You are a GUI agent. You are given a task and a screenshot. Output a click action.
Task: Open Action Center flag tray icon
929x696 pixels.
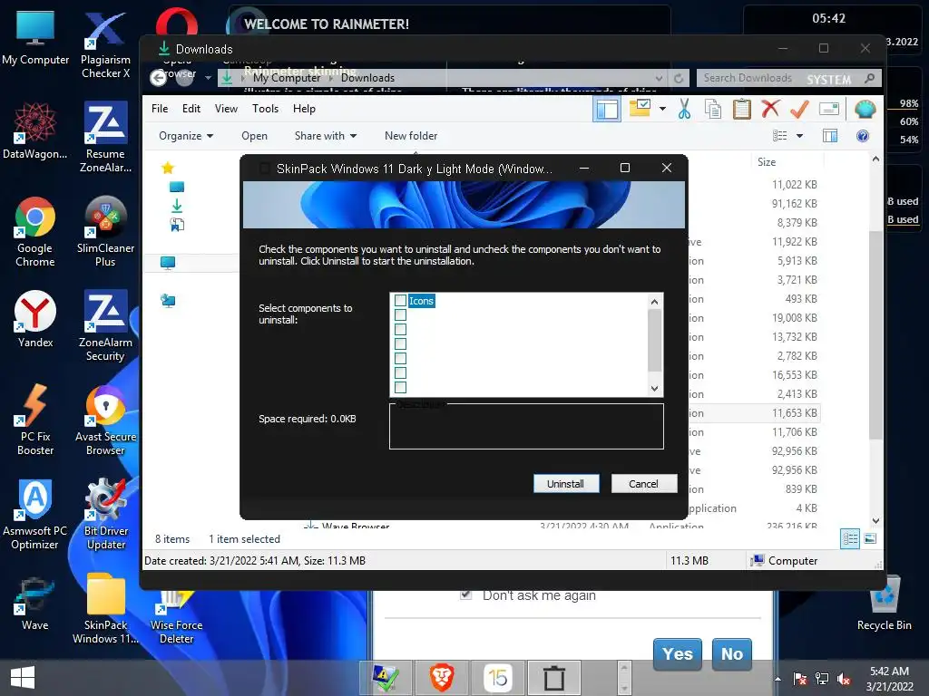[x=800, y=679]
